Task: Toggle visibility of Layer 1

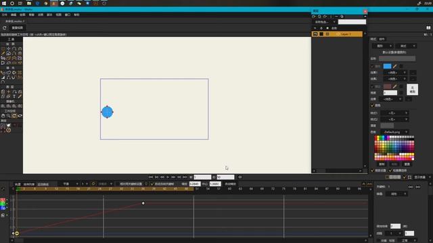Action: (315, 34)
